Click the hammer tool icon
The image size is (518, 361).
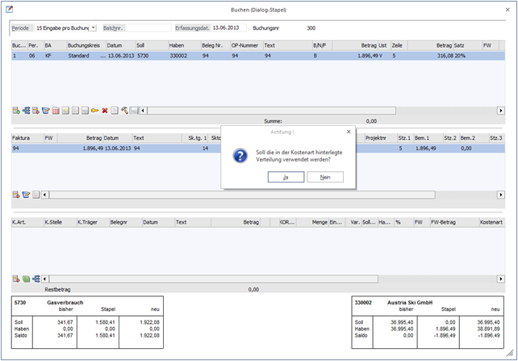124,110
